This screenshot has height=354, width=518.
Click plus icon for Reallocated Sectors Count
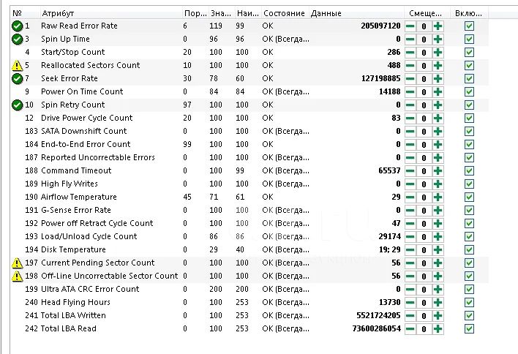(x=438, y=66)
